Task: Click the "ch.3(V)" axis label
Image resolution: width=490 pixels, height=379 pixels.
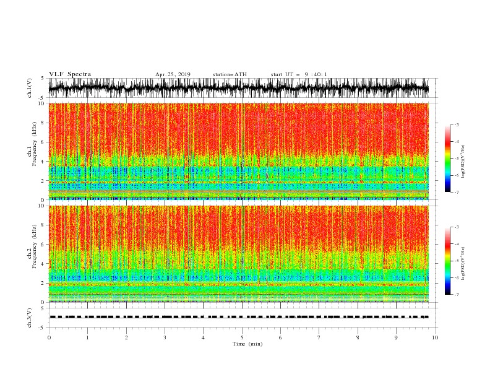Action: coord(30,318)
